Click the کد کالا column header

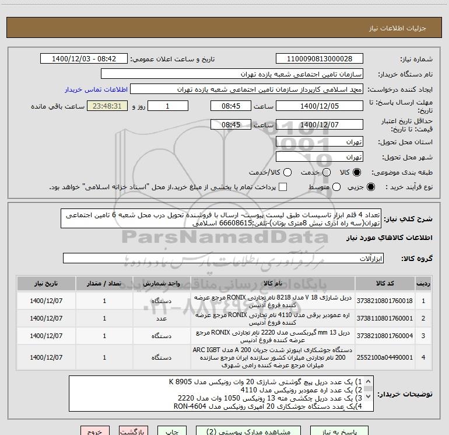click(x=385, y=283)
